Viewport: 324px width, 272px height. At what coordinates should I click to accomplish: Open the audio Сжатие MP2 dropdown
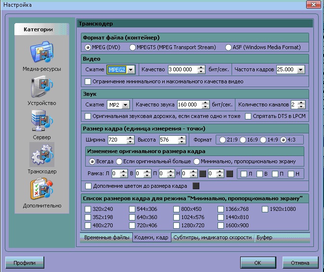[x=126, y=105]
